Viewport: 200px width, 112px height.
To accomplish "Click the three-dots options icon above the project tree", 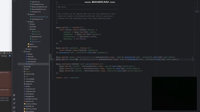I will 14,1.
